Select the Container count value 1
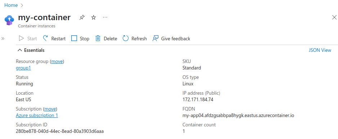The height and width of the screenshot is (139, 338). 184,131
